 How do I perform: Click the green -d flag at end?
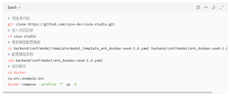(x=75, y=84)
